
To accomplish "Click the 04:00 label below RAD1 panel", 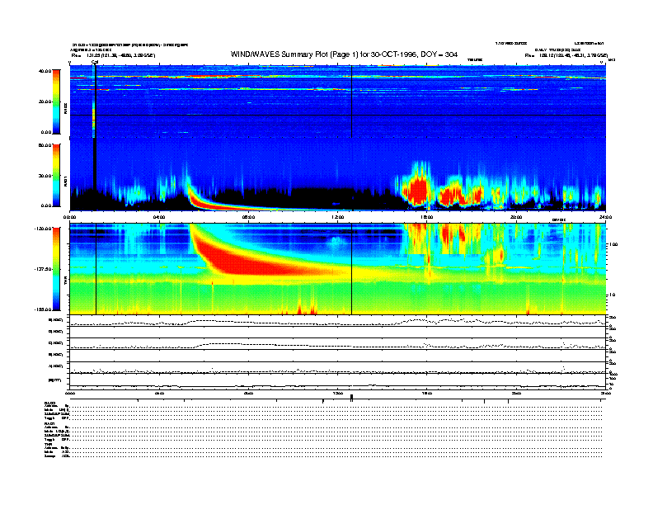I will (x=159, y=217).
